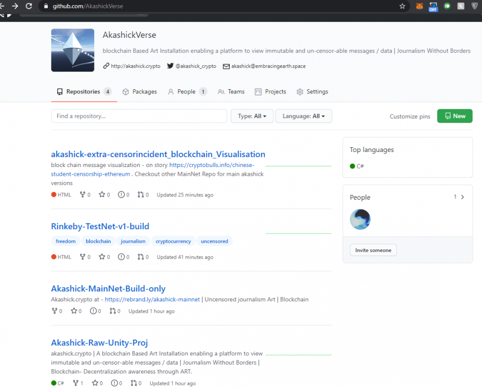Screen dimensions: 482x389
Task: Open the Brave shield icon
Action: [474, 6]
